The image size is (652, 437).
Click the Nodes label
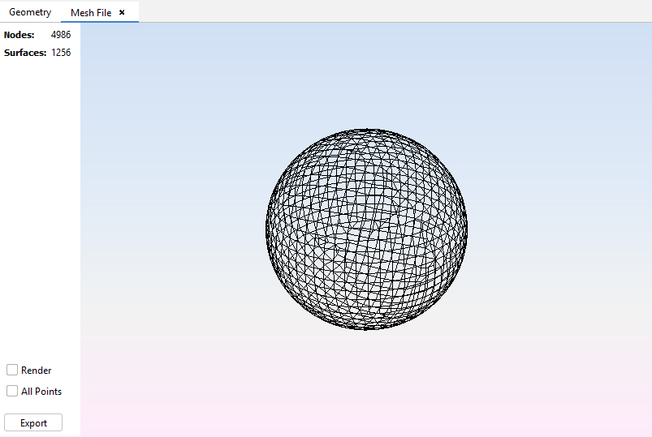click(x=19, y=35)
